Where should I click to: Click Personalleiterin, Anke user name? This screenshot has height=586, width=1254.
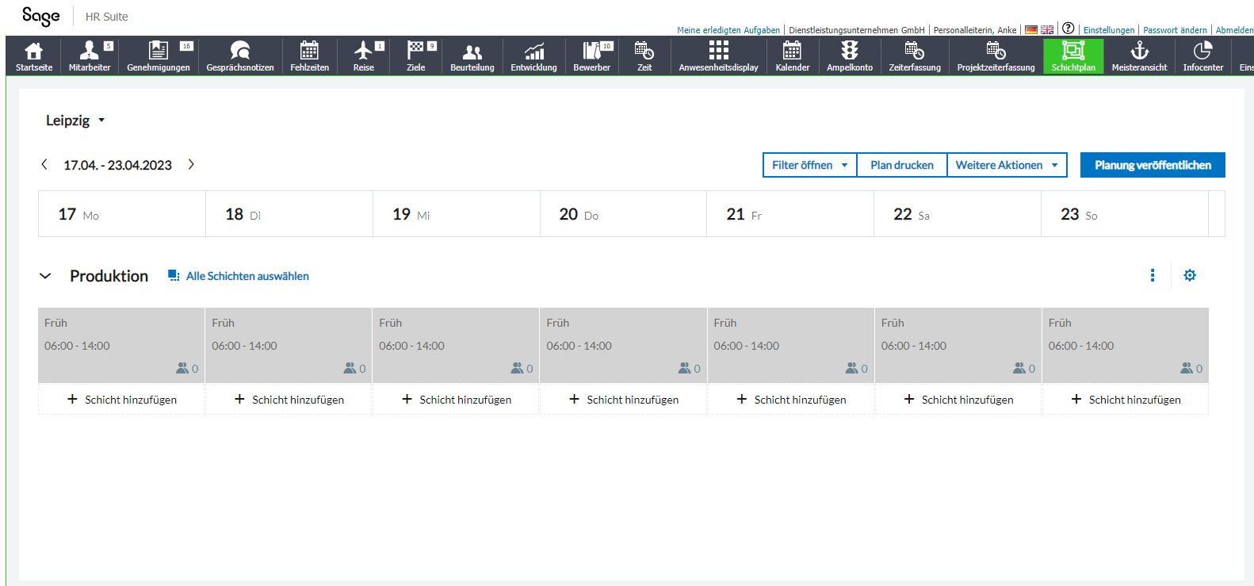click(975, 30)
